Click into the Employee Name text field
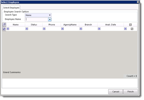 click(x=37, y=19)
